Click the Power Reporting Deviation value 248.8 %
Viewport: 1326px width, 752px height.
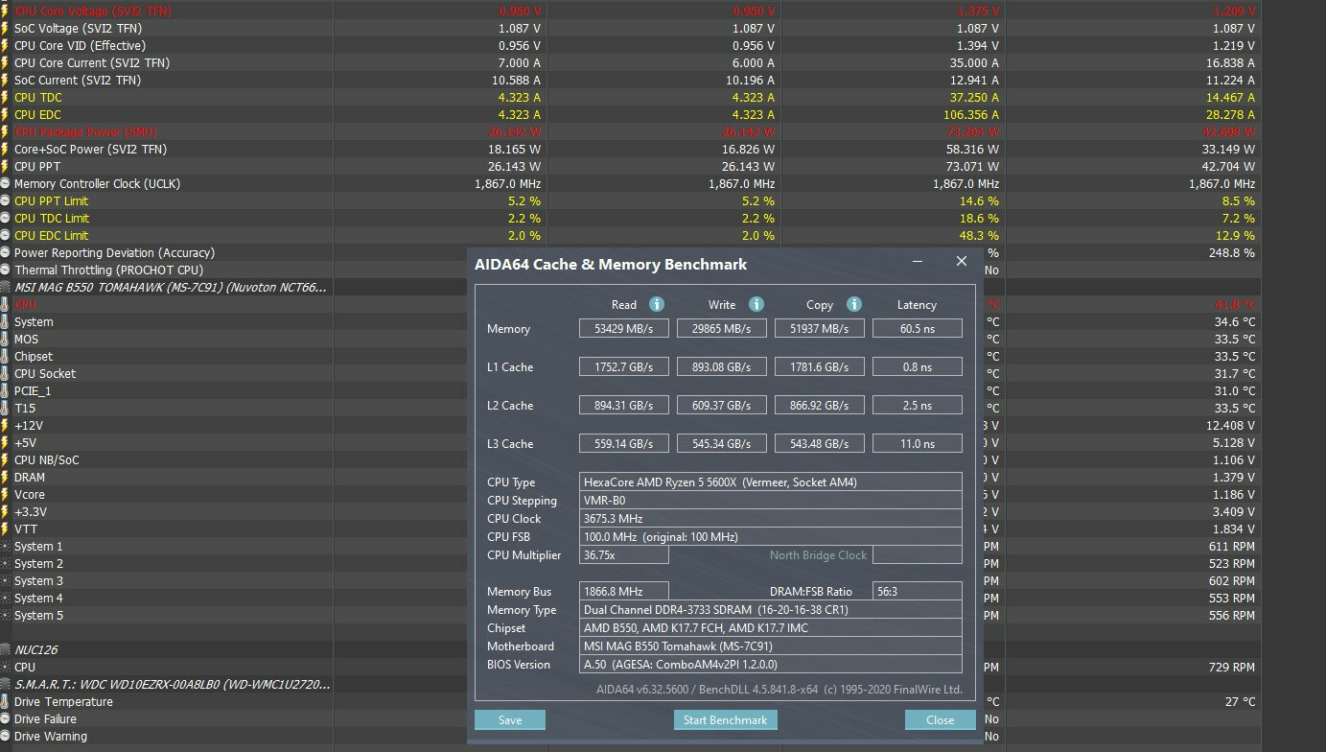(1232, 253)
